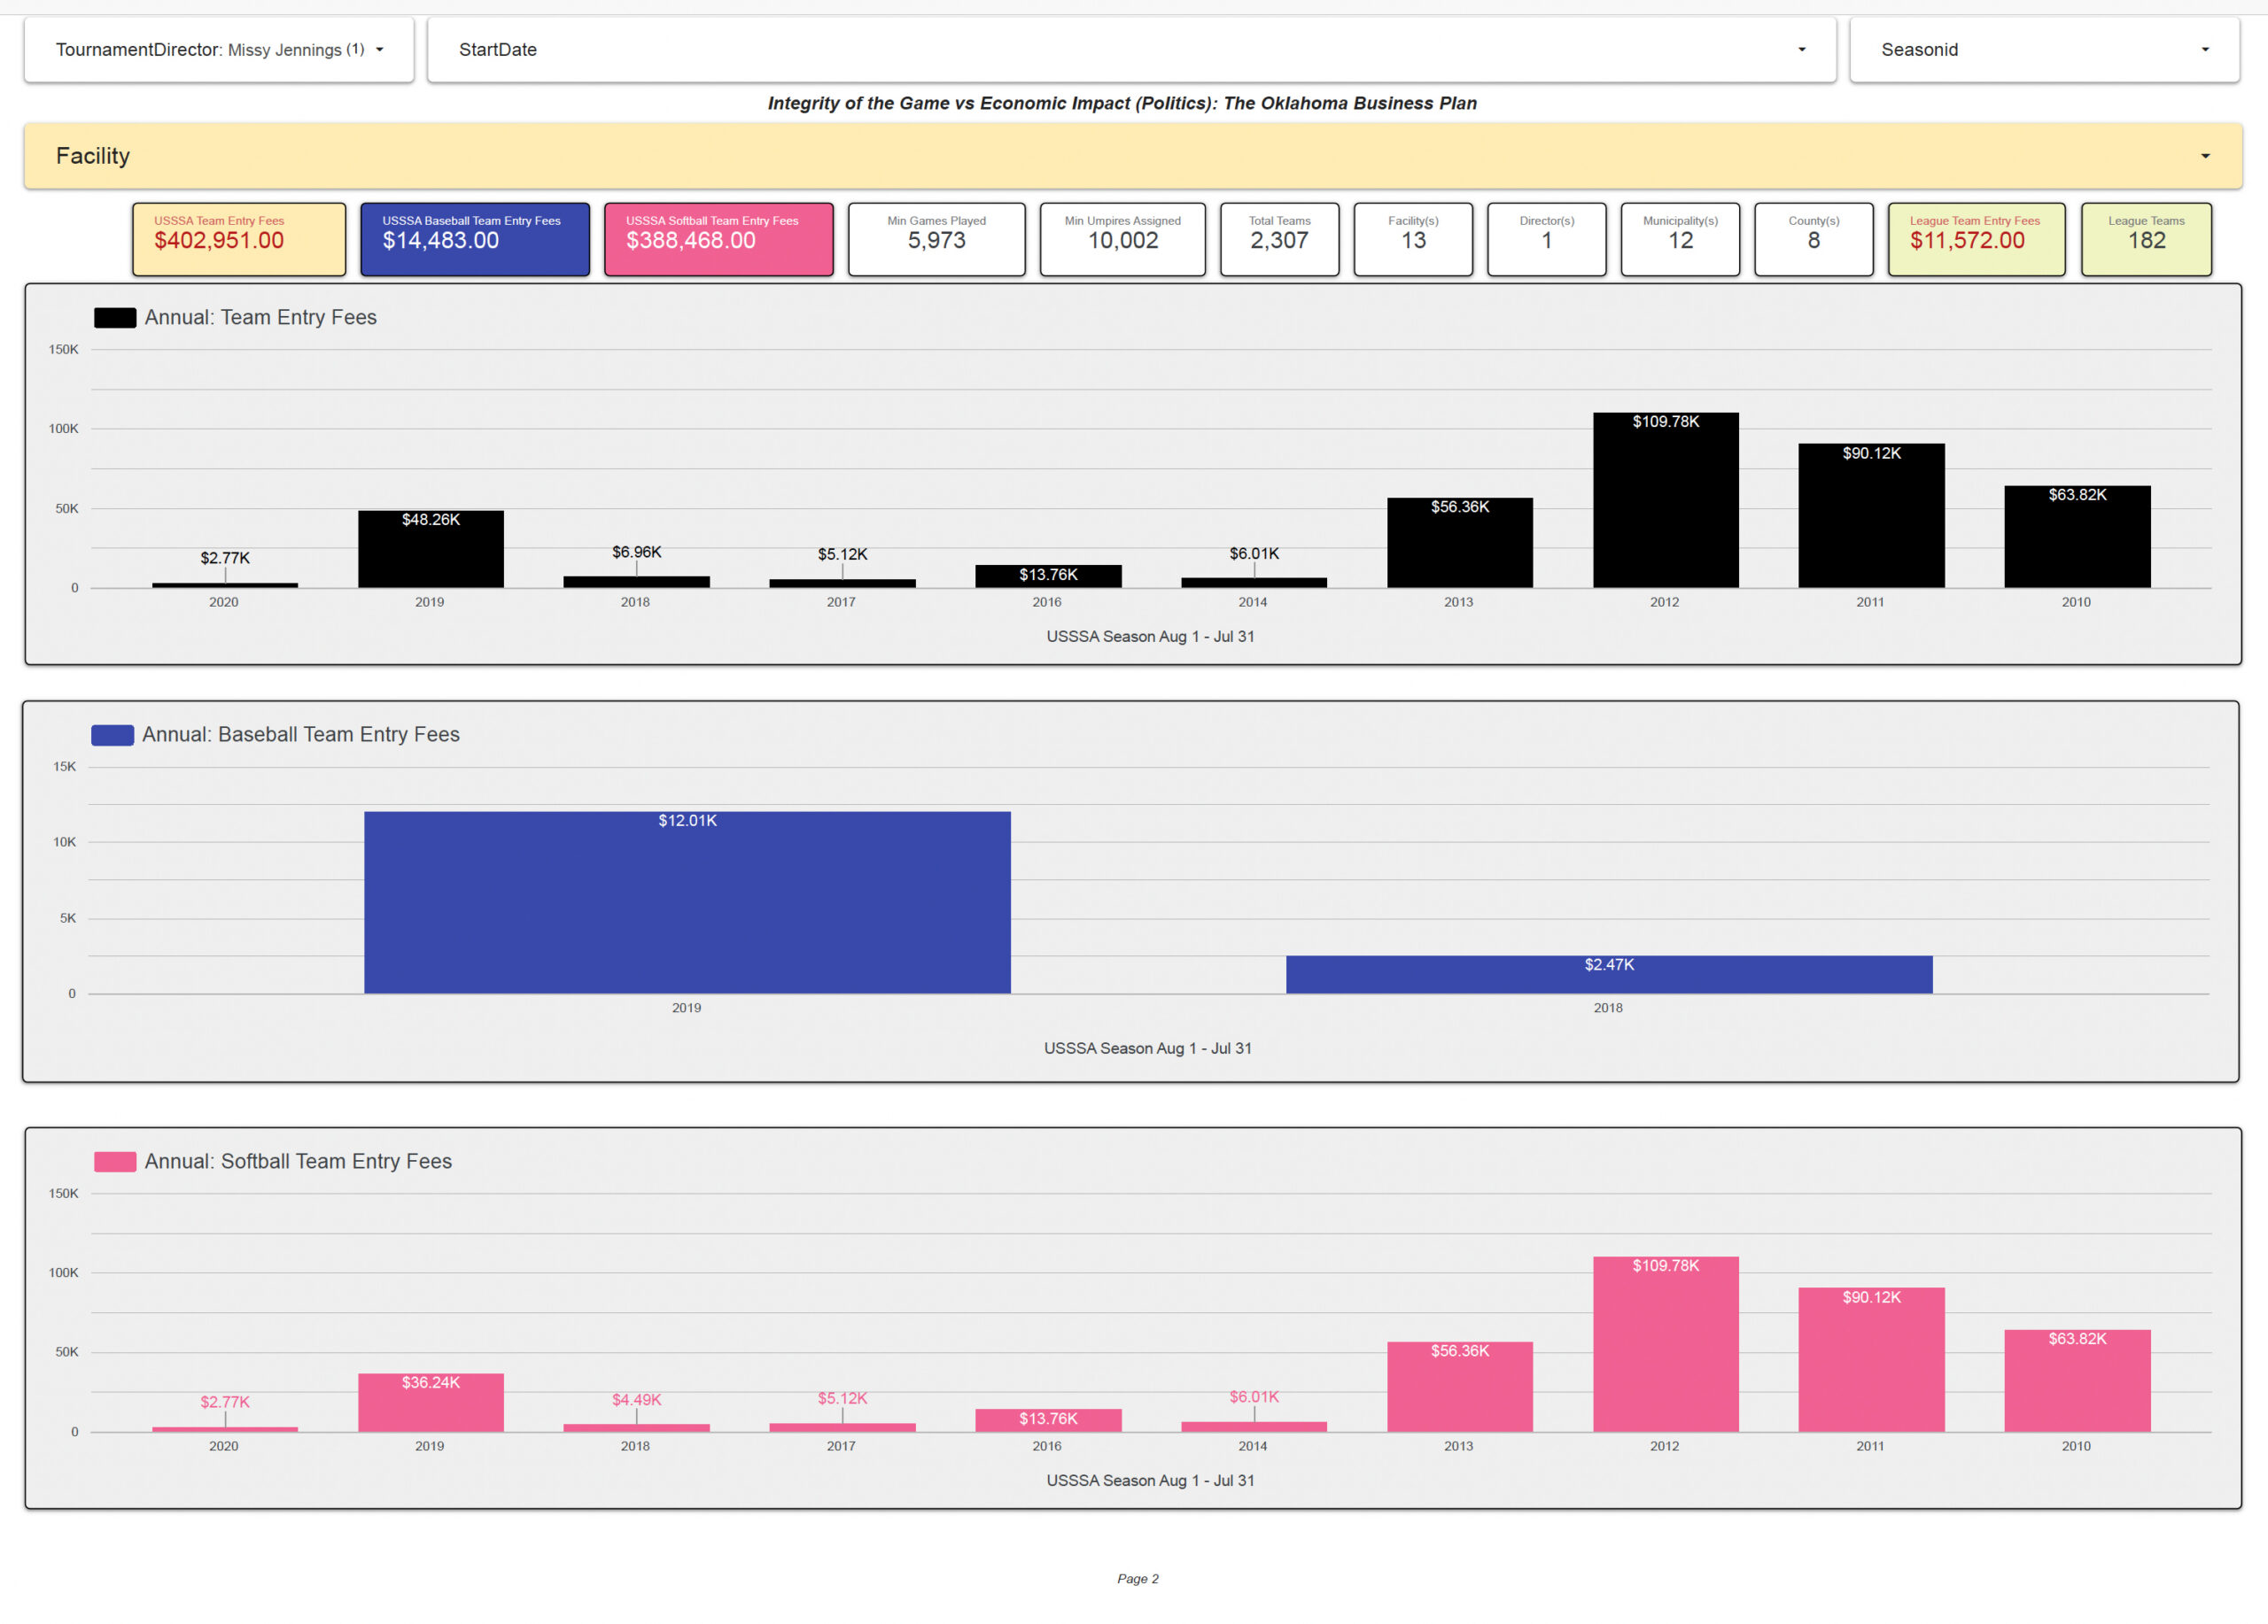
Task: Click the League Teams 182 scorecard
Action: point(2146,239)
